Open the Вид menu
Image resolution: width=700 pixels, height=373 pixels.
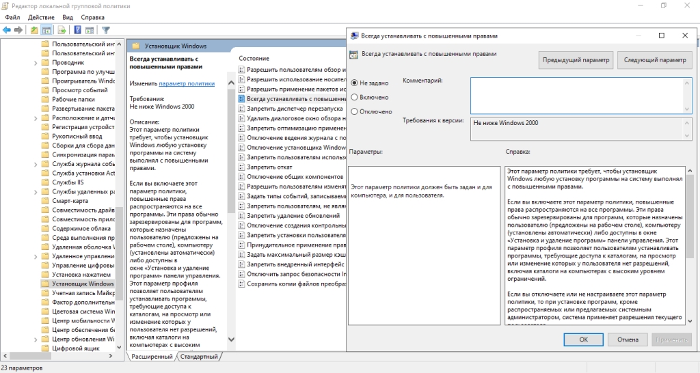[x=68, y=17]
